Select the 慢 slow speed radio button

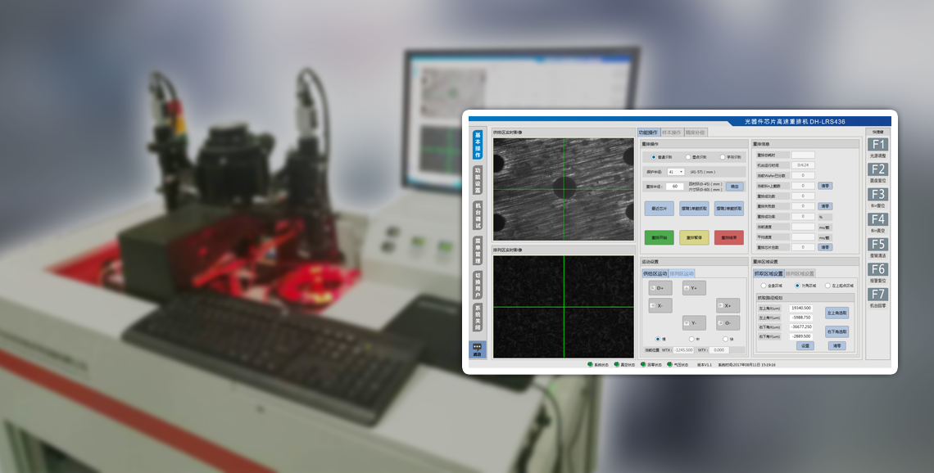[657, 339]
